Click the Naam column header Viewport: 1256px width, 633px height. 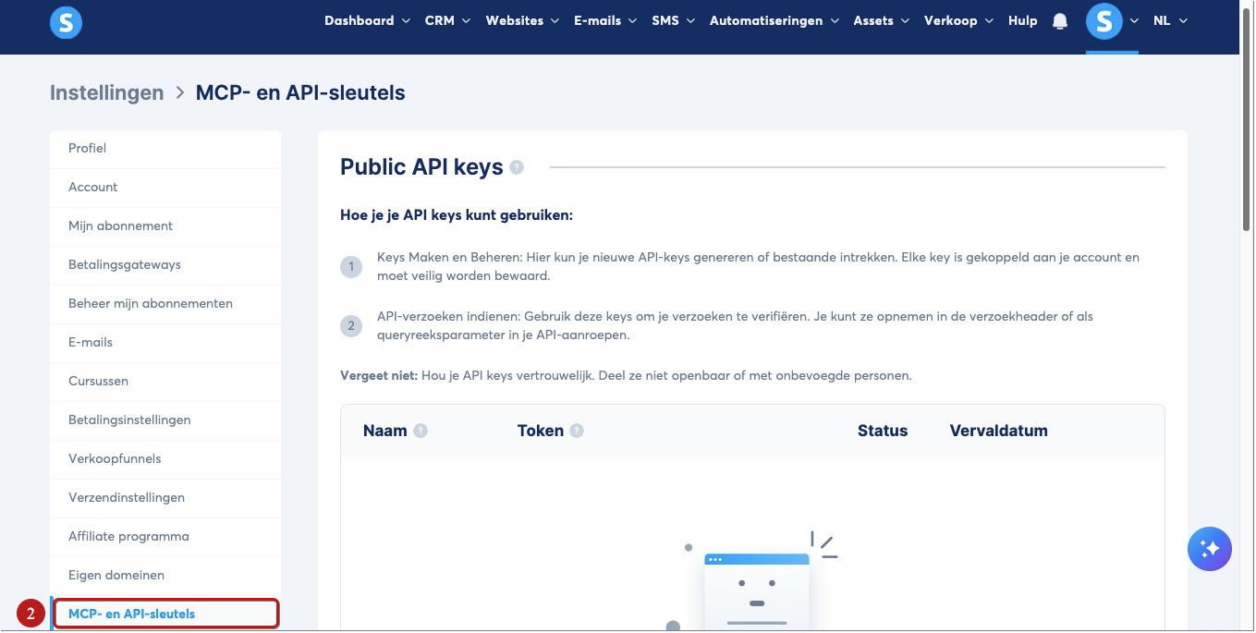385,431
